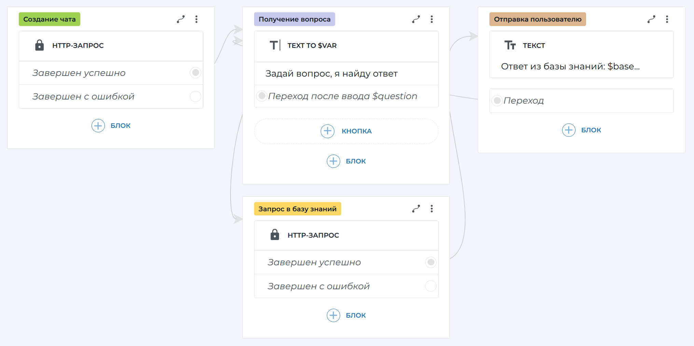Click connection icon in Запрос в базу знаний header
This screenshot has width=694, height=346.
(x=416, y=209)
